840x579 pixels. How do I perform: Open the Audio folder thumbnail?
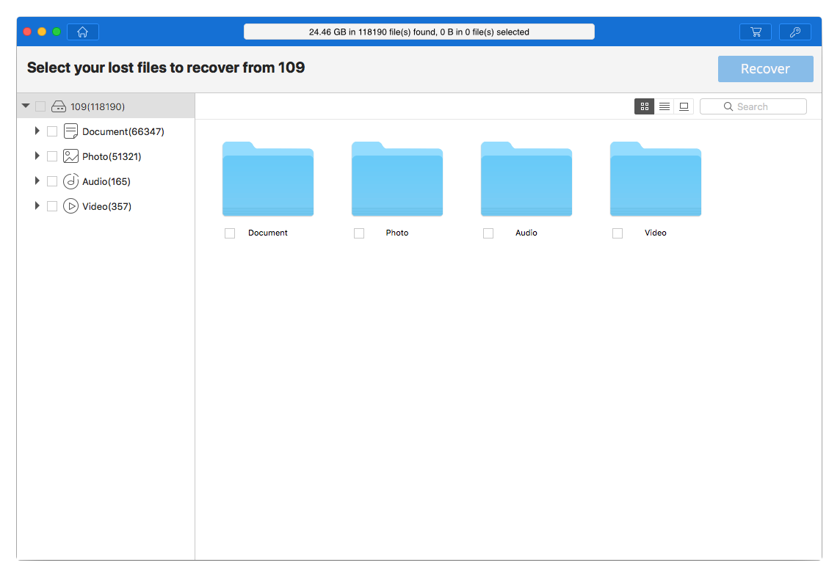(526, 180)
